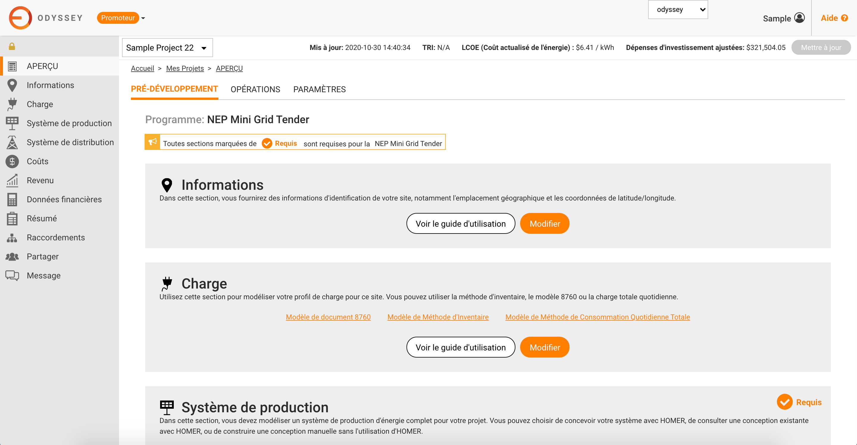
Task: Click the Revenu chart icon
Action: click(x=12, y=180)
